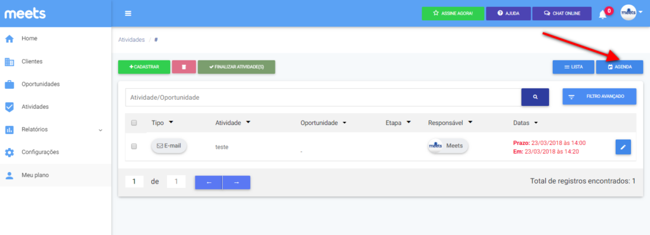650x235 pixels.
Task: Sort by Oportunidade column arrow
Action: click(344, 123)
